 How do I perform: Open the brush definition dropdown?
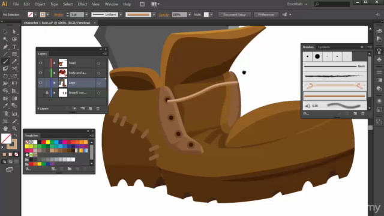154,14
